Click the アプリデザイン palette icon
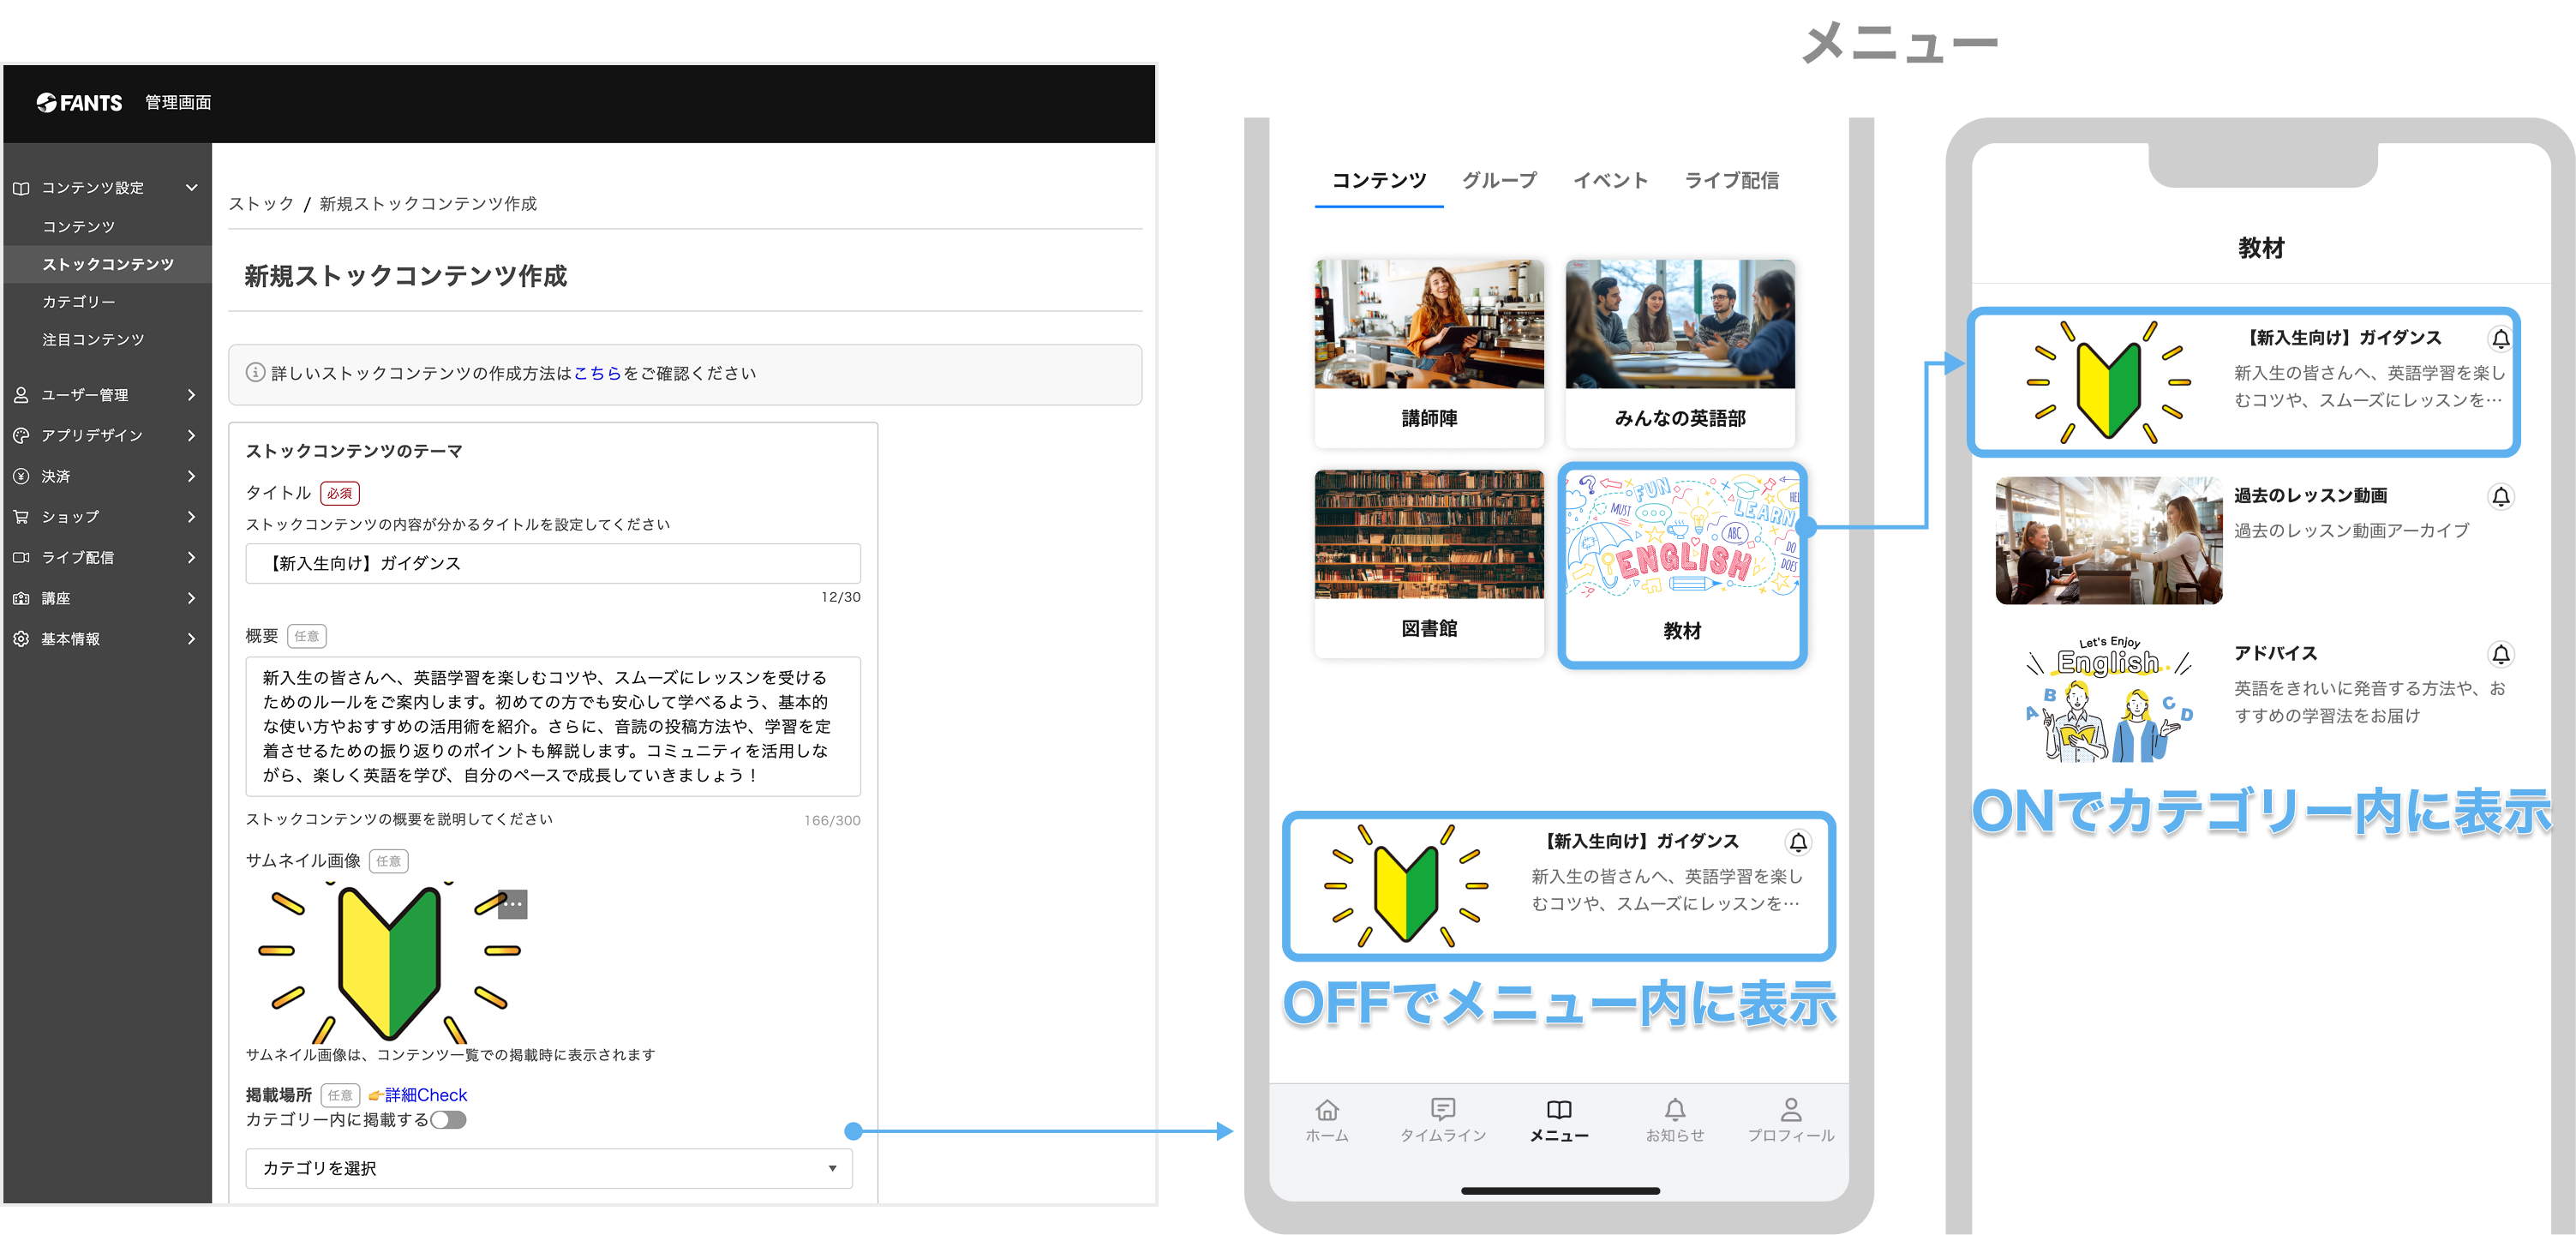Image resolution: width=2576 pixels, height=1235 pixels. pyautogui.click(x=21, y=435)
